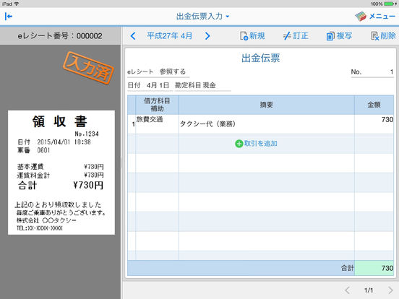Viewport: 399px width, 299px height.
Task: Click the タクシー代（業務） summary cell
Action: 267,124
